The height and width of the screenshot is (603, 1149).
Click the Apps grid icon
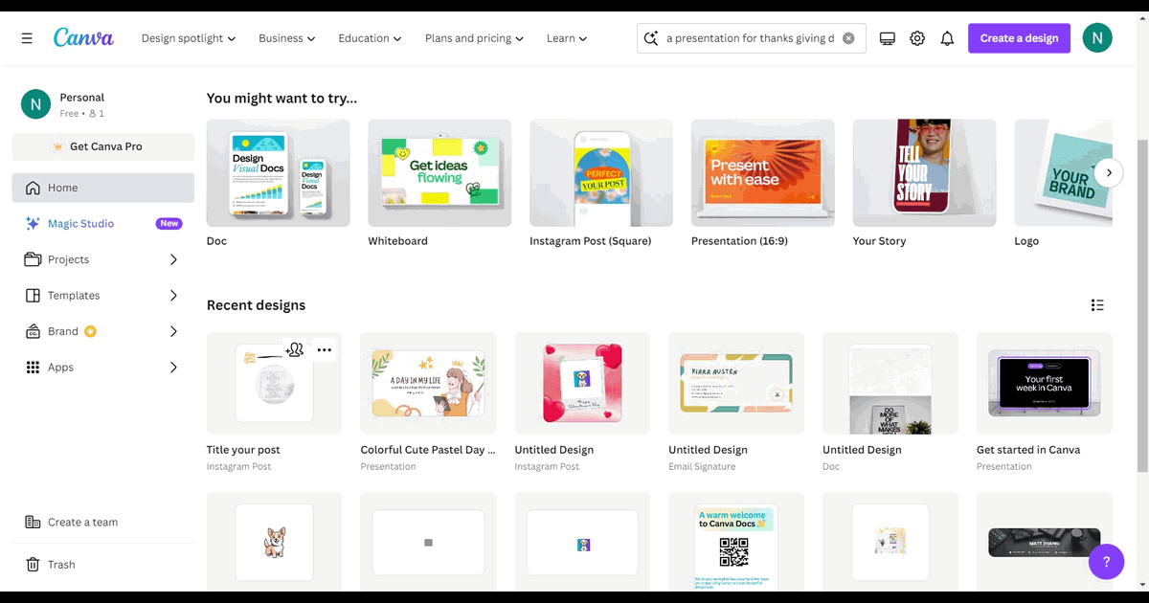tap(33, 368)
